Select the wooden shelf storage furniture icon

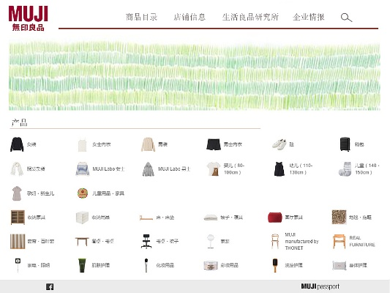point(18,218)
